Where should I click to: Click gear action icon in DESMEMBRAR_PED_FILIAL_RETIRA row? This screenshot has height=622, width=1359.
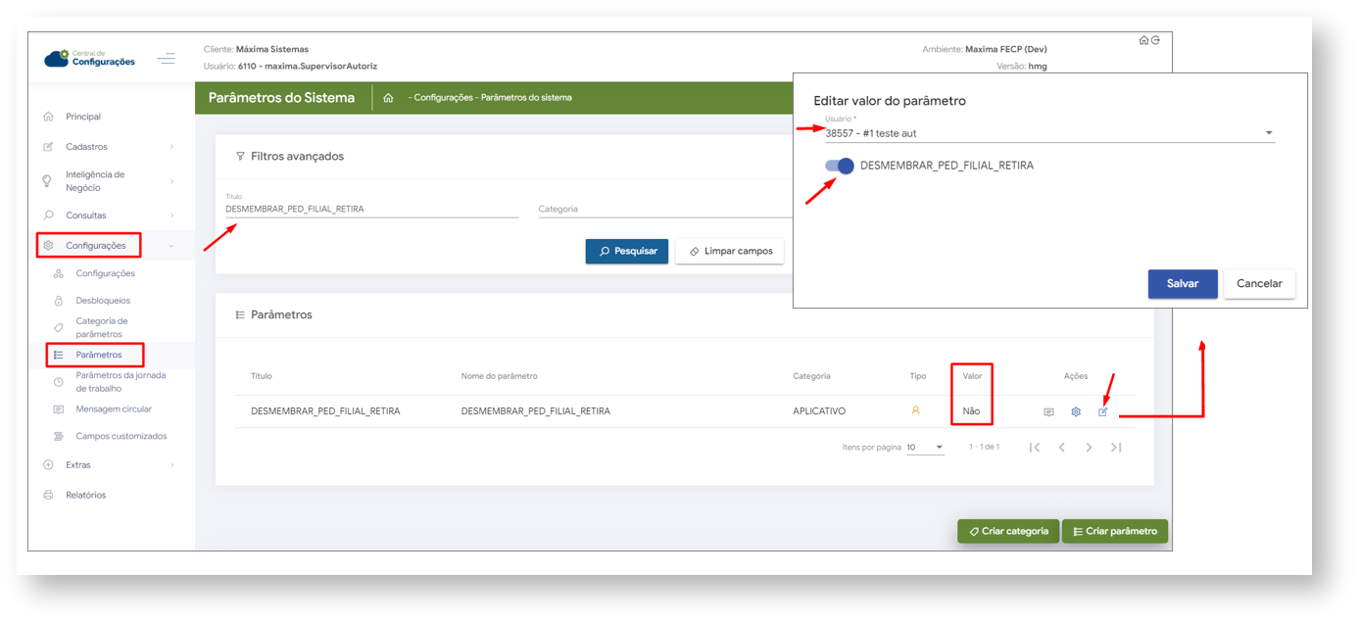click(x=1076, y=412)
